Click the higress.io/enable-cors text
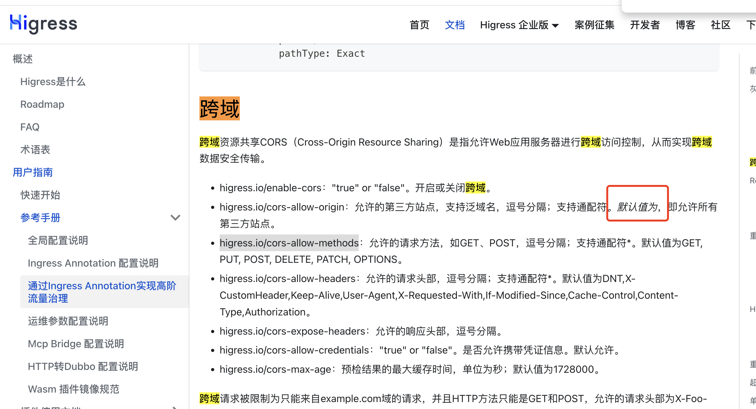The image size is (756, 409). [270, 188]
